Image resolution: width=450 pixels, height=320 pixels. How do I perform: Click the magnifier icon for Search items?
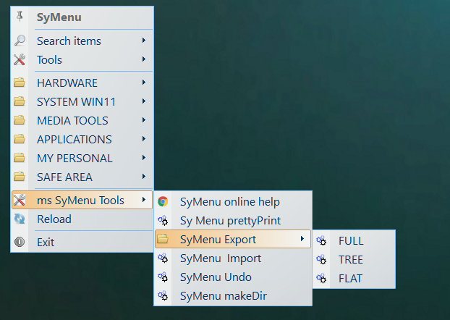20,41
